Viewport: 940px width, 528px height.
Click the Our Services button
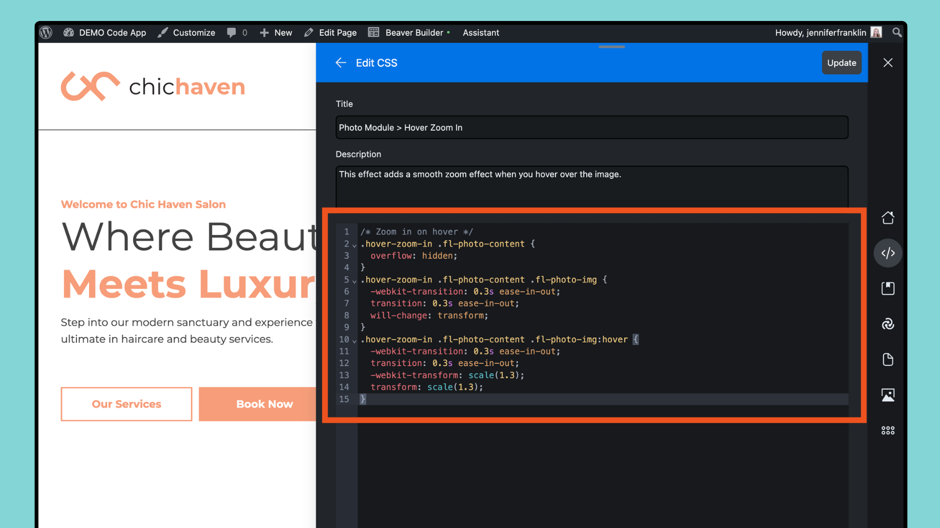click(126, 404)
